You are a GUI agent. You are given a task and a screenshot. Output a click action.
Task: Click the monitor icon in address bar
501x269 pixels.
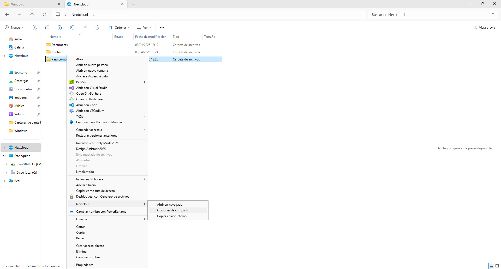[x=58, y=15]
